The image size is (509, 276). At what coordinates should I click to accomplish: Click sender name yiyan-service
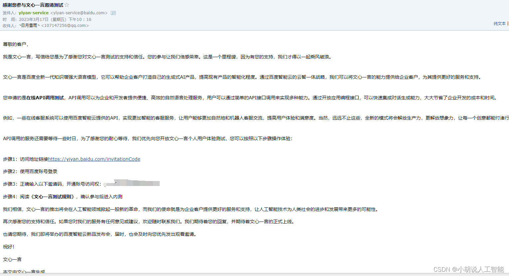(x=34, y=13)
